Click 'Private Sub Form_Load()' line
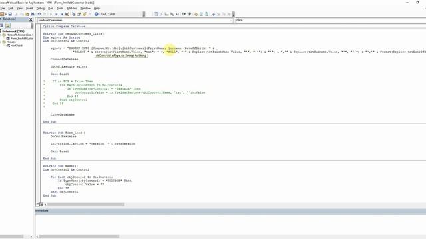Screen dimensions: 426x239 pyautogui.click(x=64, y=133)
